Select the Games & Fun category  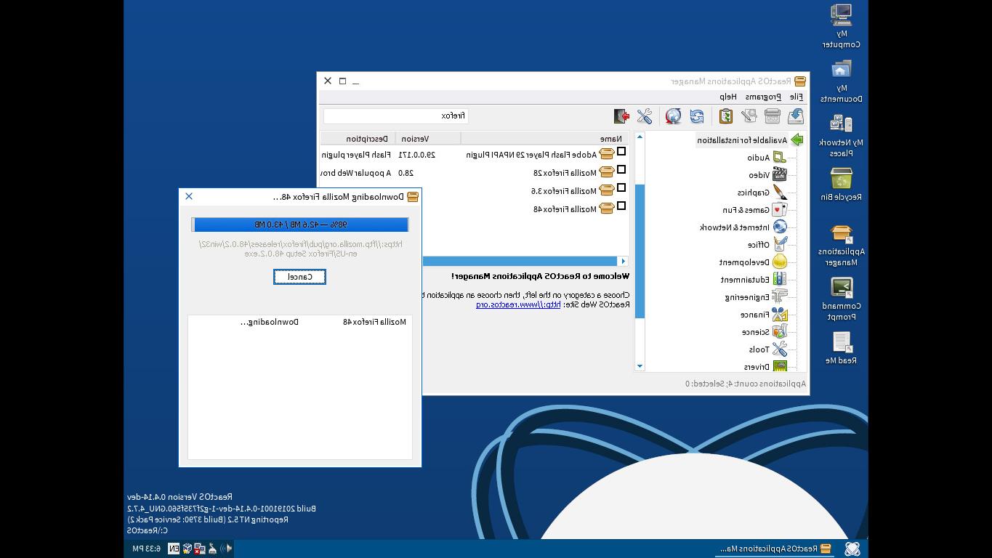coord(759,209)
